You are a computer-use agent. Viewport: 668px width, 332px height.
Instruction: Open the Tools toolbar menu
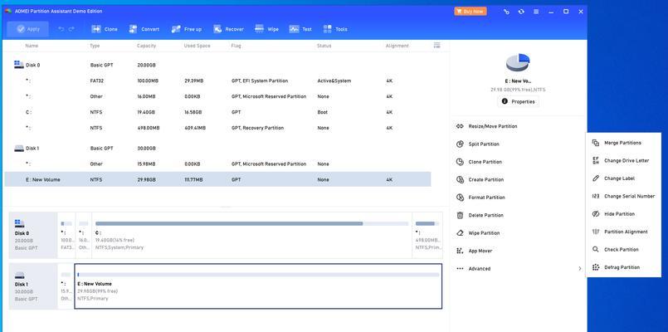pyautogui.click(x=335, y=29)
